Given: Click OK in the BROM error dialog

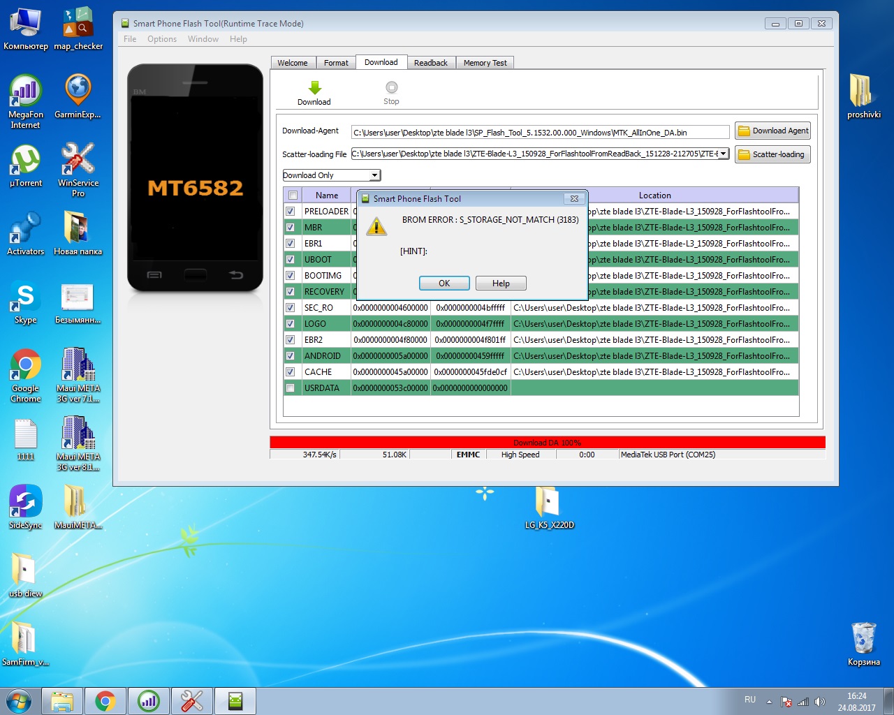Looking at the screenshot, I should point(444,283).
